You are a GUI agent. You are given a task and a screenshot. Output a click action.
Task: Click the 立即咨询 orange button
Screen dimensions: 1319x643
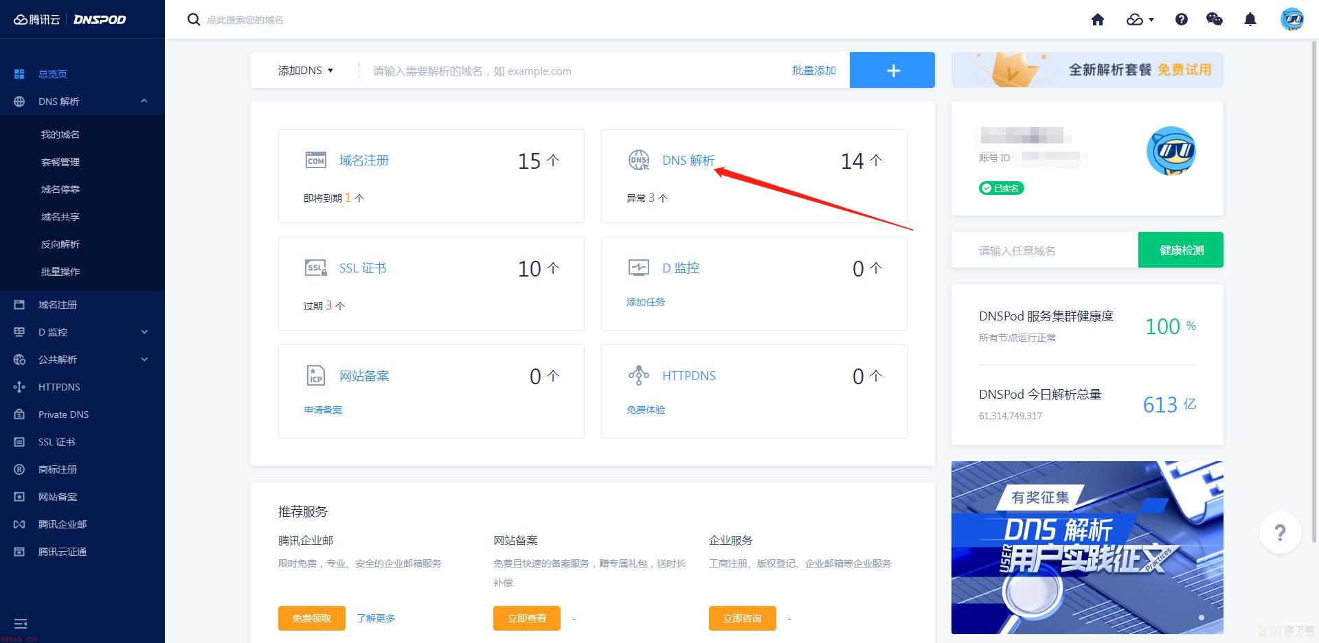click(743, 618)
